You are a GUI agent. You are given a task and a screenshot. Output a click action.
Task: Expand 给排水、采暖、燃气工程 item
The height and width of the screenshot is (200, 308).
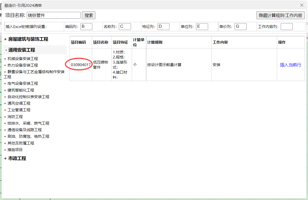[27, 123]
